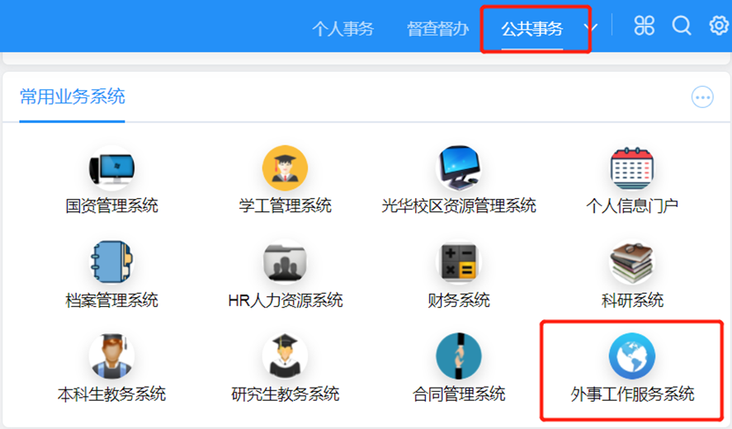This screenshot has height=429, width=732.
Task: Expand the chevron next to 公共事务
Action: coord(590,28)
